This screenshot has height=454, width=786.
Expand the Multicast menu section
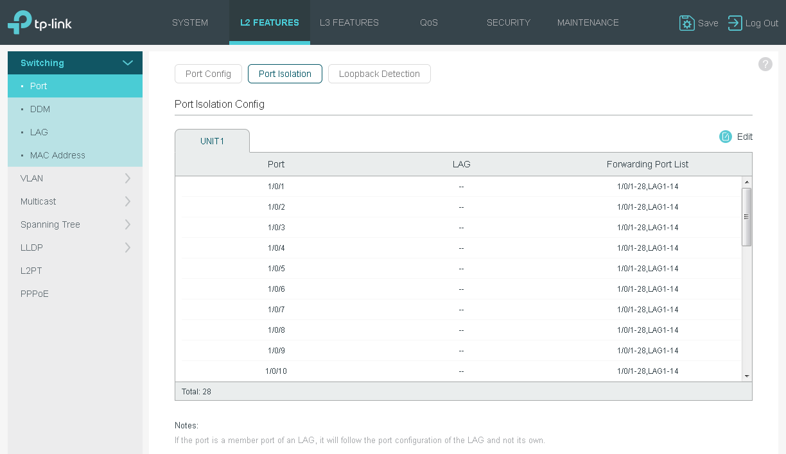[127, 201]
